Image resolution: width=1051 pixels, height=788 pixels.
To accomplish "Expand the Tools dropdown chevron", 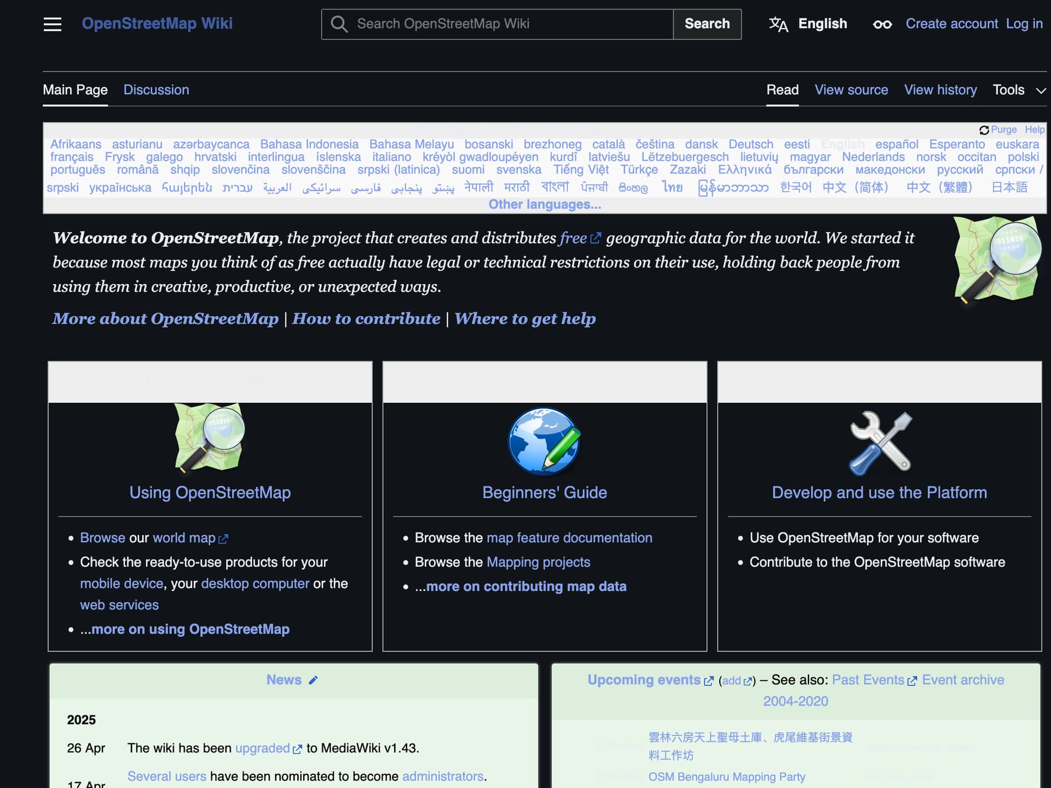I will pos(1041,91).
